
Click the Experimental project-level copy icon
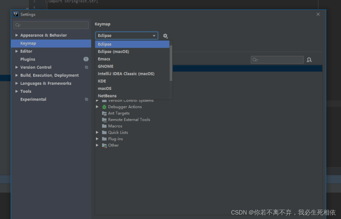click(86, 99)
